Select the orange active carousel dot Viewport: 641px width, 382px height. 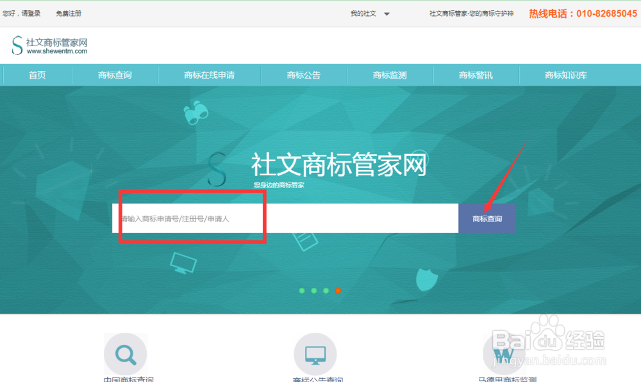point(338,290)
